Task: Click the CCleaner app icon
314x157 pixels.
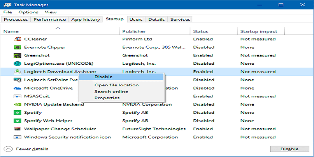Action: coord(17,39)
